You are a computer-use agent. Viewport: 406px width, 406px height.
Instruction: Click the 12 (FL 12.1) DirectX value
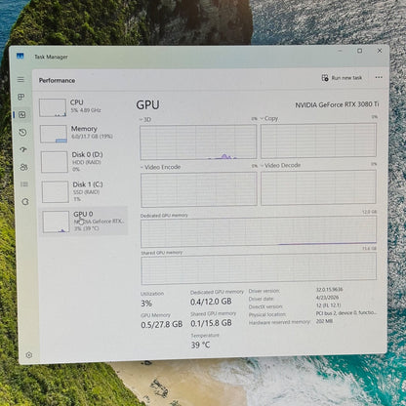coord(328,305)
